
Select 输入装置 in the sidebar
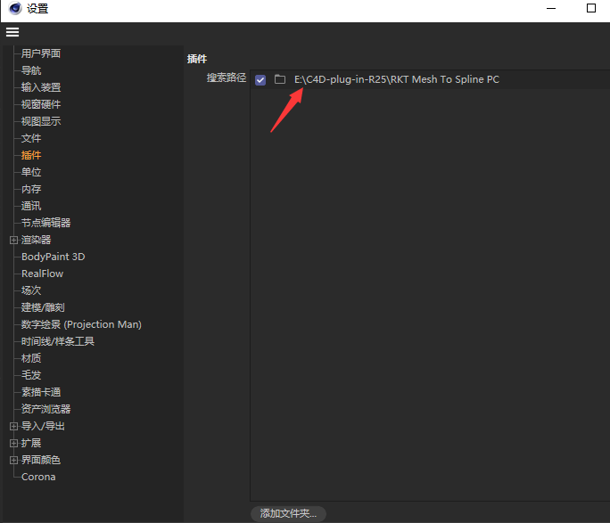[x=41, y=87]
